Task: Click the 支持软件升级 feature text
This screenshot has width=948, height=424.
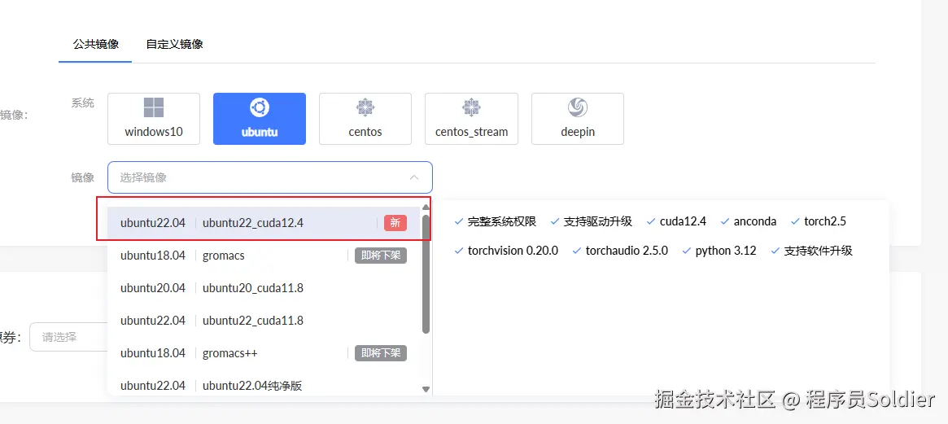Action: tap(819, 251)
